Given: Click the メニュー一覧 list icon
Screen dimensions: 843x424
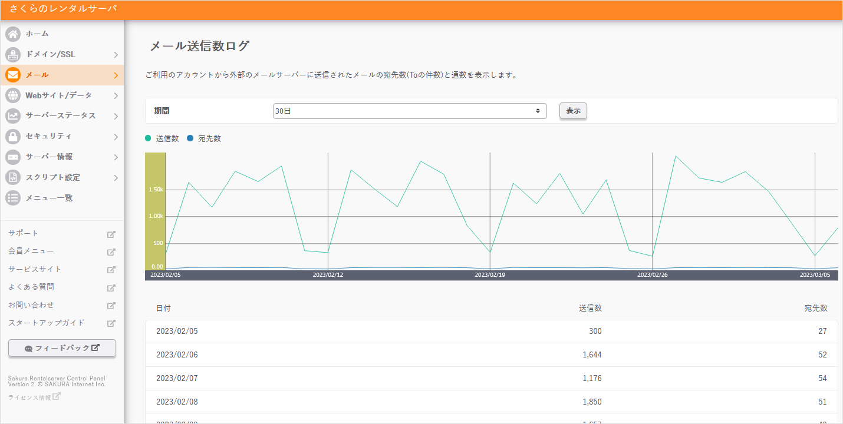Looking at the screenshot, I should 12,197.
